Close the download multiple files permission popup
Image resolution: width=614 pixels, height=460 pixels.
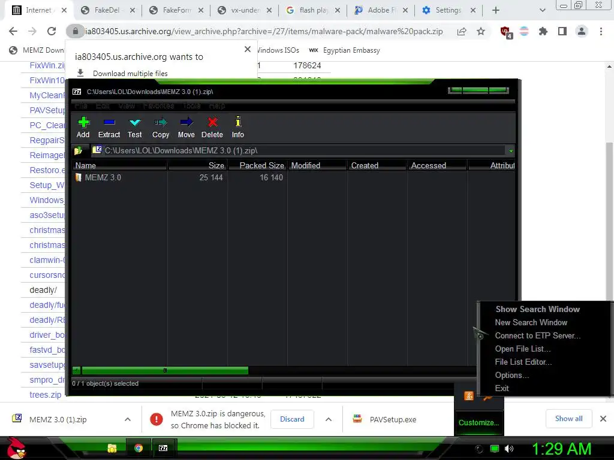click(x=248, y=49)
